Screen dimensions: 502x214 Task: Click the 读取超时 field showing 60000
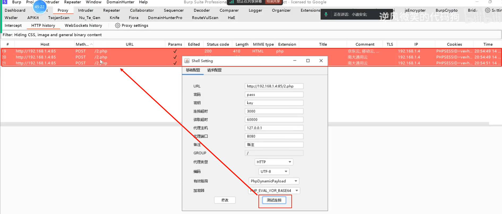tap(274, 120)
